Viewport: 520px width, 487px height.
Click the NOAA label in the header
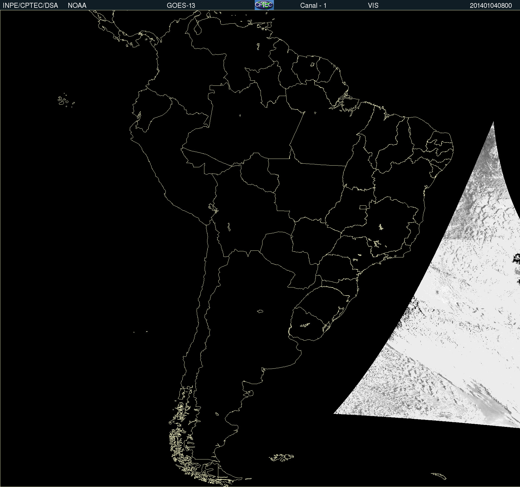(x=77, y=6)
